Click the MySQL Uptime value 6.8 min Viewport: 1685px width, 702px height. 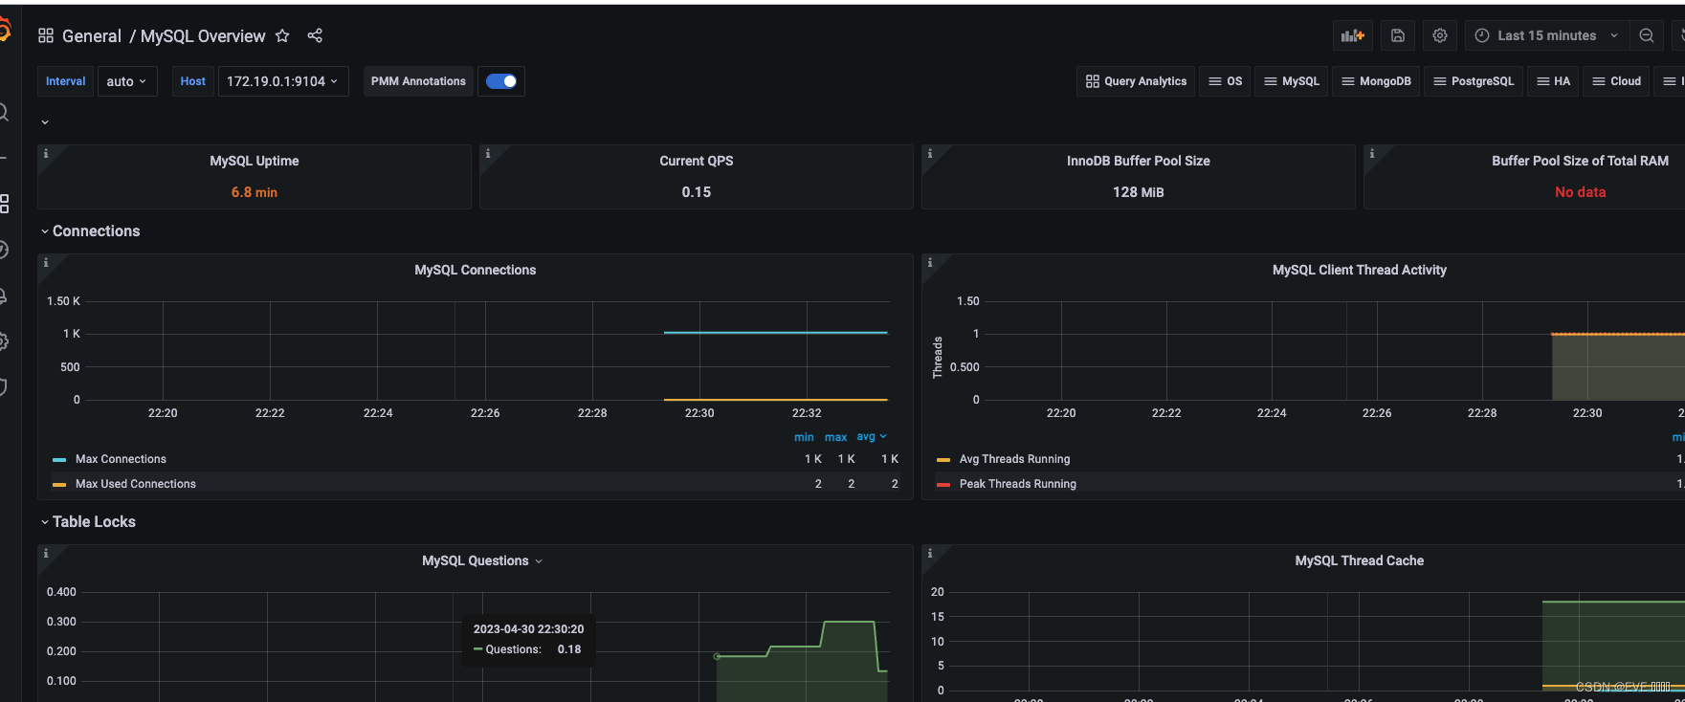(255, 192)
